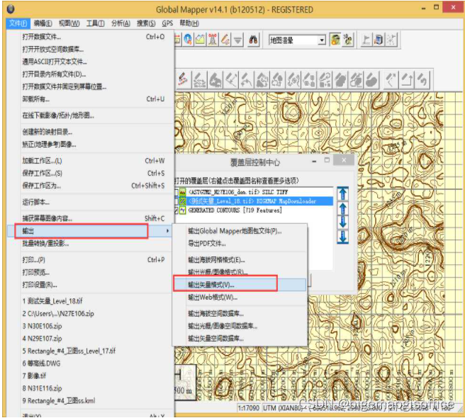Choose 捕获屏幕图像内容... entry
The height and width of the screenshot is (418, 465).
coord(91,218)
